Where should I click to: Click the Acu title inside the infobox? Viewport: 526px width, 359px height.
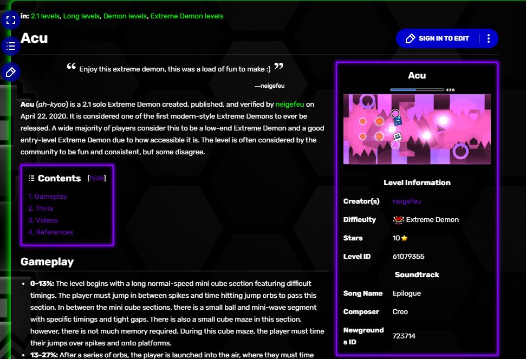(417, 75)
